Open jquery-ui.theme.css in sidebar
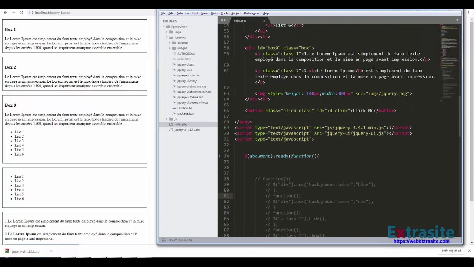The width and height of the screenshot is (474, 267). pos(190,97)
